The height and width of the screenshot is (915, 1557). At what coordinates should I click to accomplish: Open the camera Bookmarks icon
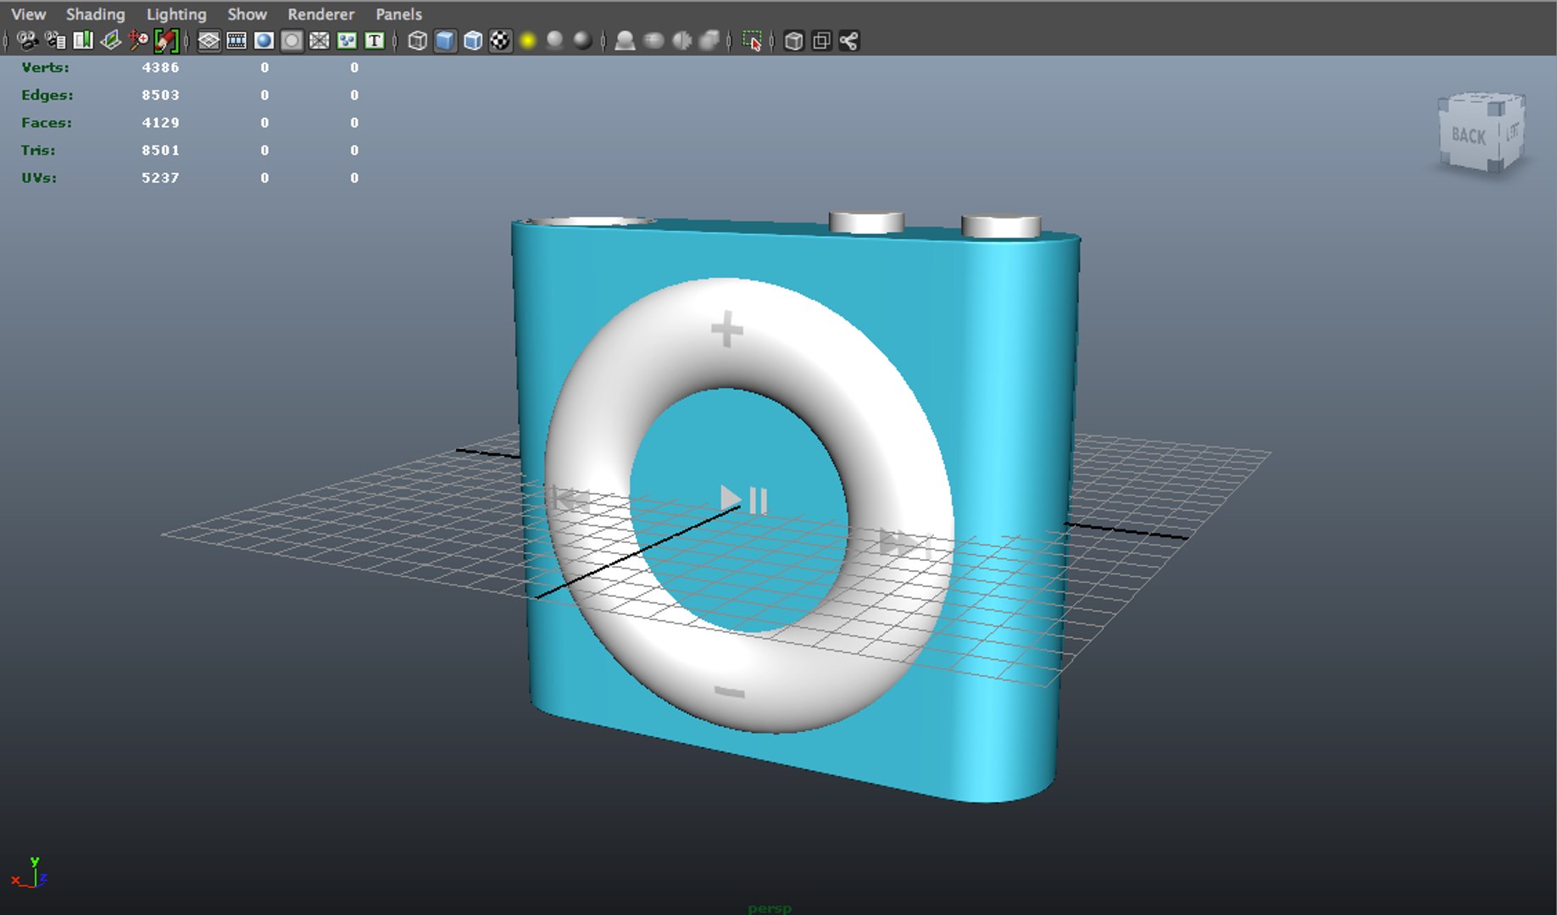pos(83,41)
